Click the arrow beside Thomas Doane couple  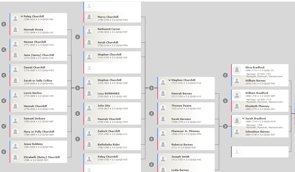pos(152,113)
